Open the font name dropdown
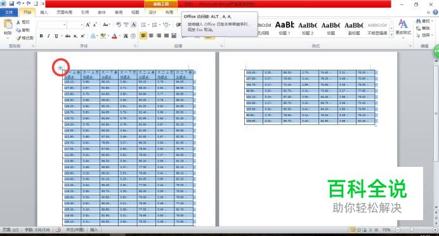 click(65, 25)
